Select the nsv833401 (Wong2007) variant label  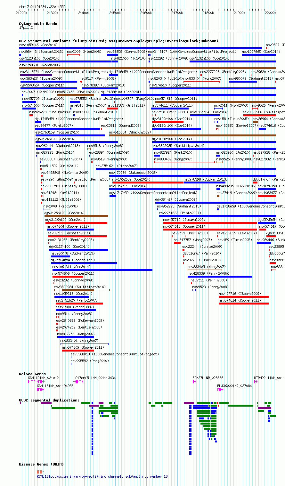click(79, 341)
